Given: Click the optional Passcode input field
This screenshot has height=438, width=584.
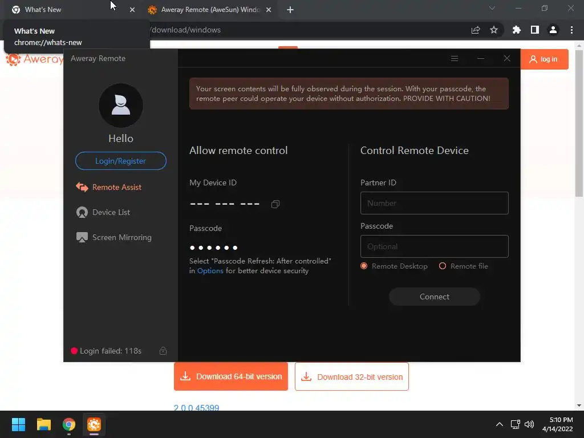Looking at the screenshot, I should [434, 246].
